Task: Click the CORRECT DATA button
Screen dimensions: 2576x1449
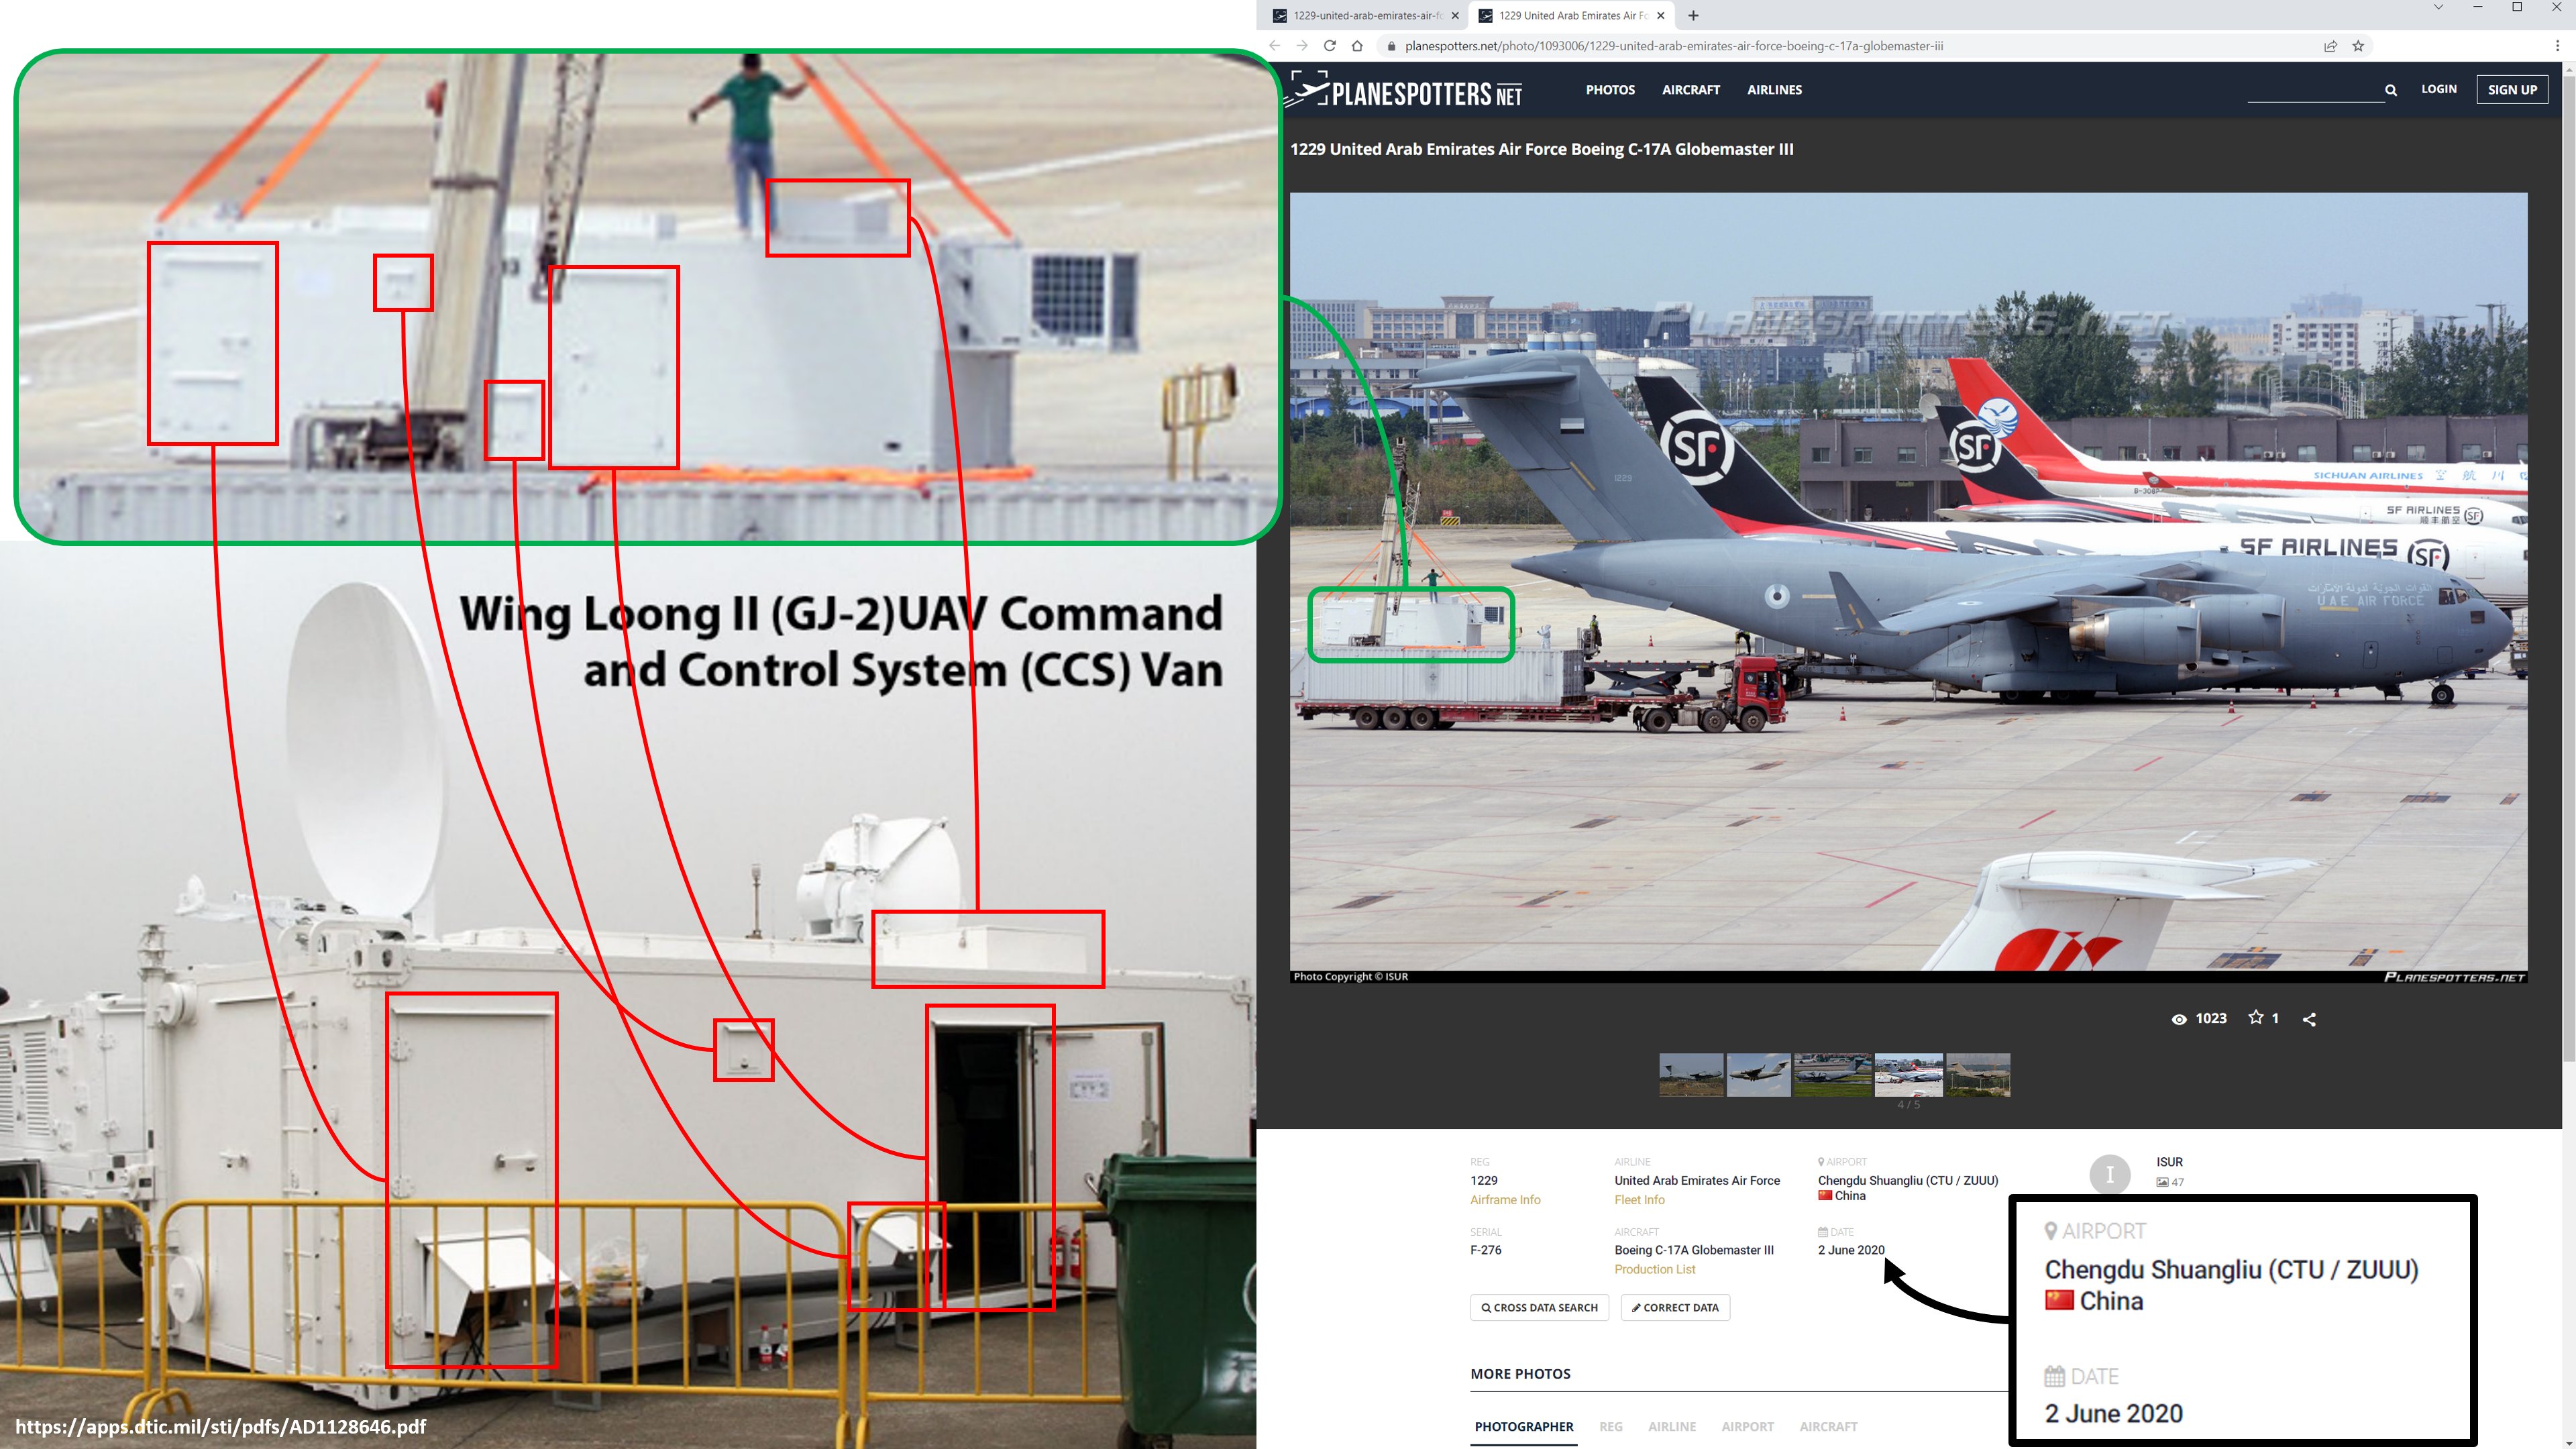Action: [1675, 1308]
